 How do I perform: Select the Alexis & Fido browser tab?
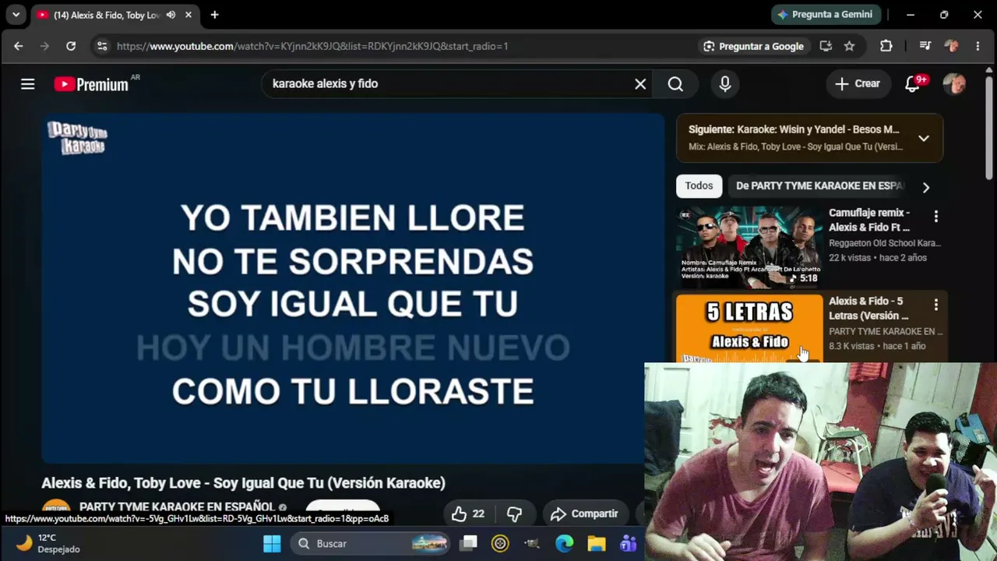107,15
